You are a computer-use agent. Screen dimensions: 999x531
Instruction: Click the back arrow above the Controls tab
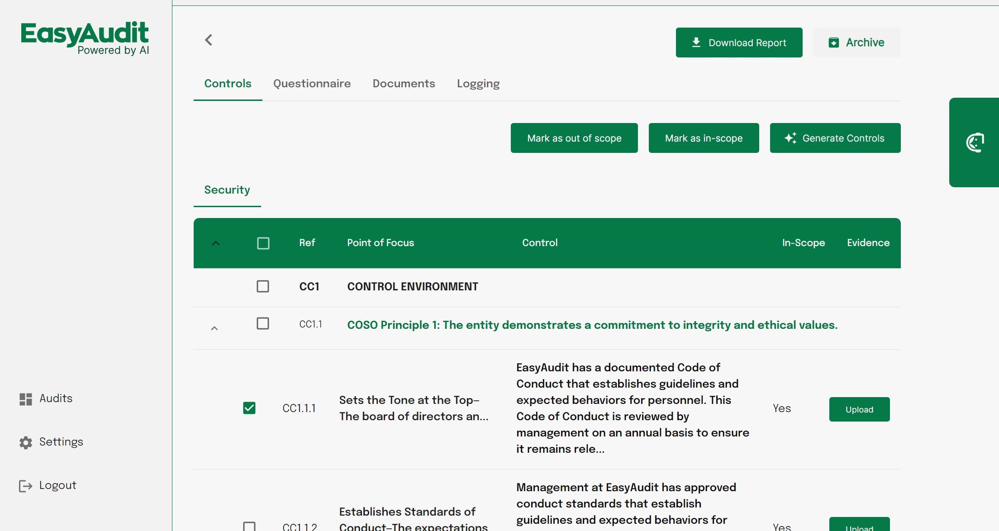point(209,40)
